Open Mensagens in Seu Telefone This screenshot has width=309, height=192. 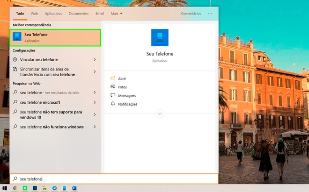(x=113, y=95)
